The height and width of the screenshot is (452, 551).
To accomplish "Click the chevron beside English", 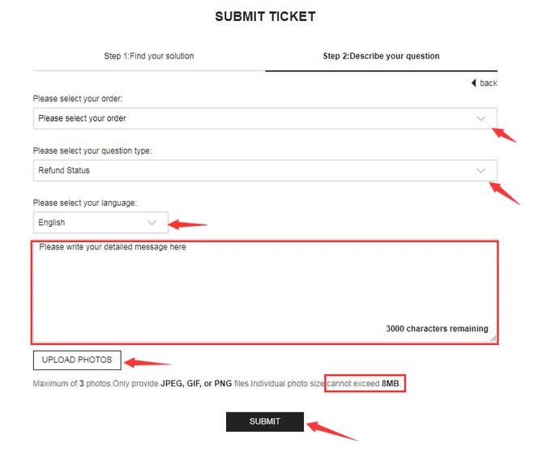I will [152, 223].
